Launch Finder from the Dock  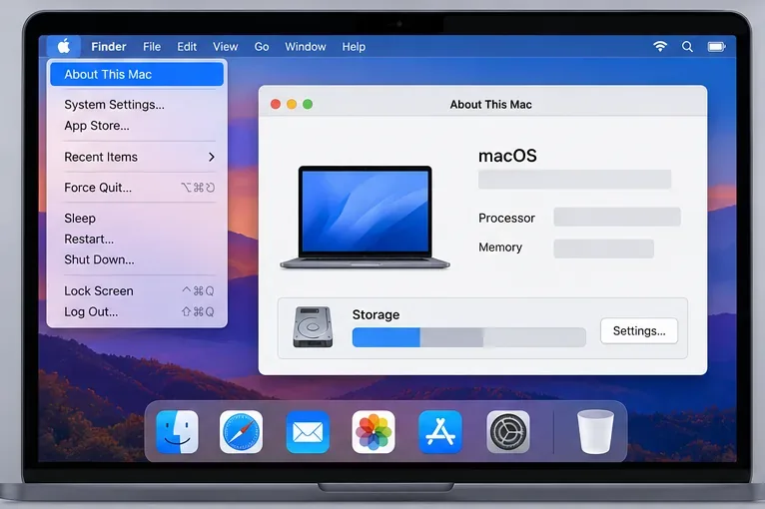pyautogui.click(x=177, y=432)
